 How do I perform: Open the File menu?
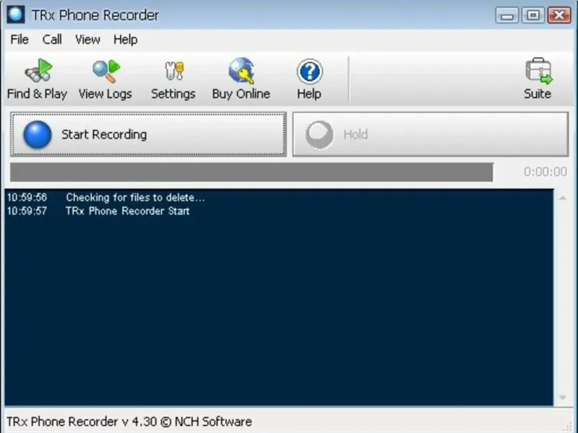click(x=20, y=40)
